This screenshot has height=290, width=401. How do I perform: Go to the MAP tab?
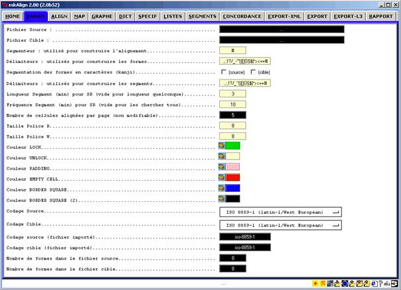[80, 17]
